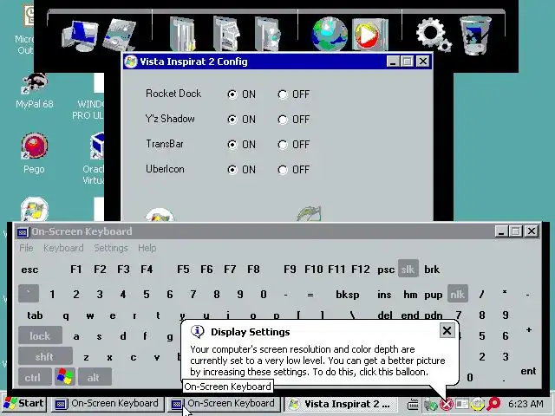Click the esc key on the on-screen keyboard
This screenshot has height=416, width=555.
click(x=29, y=270)
